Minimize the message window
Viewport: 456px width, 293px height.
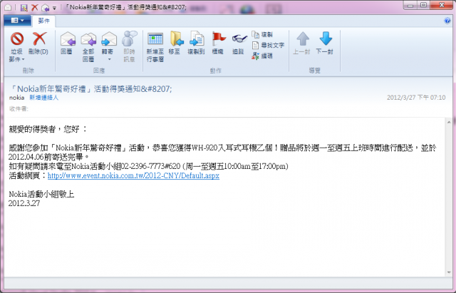(x=410, y=5)
